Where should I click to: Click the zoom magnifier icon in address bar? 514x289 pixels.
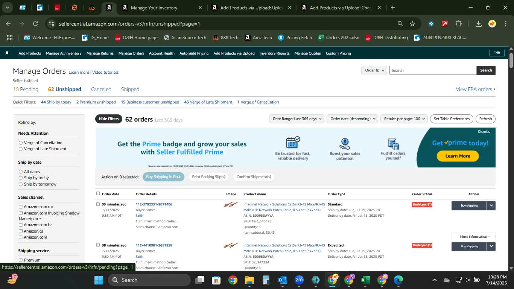pyautogui.click(x=400, y=24)
